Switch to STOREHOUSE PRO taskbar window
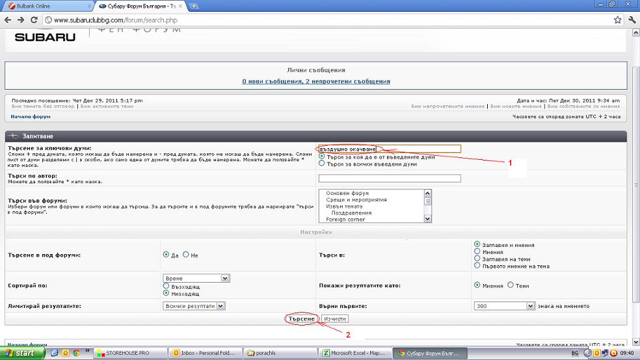Screen dimensions: 640x360 coord(131,353)
